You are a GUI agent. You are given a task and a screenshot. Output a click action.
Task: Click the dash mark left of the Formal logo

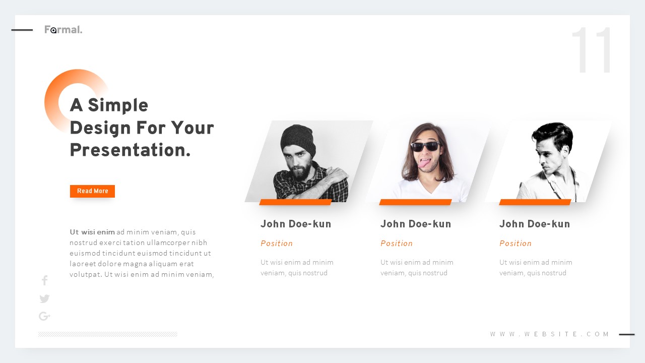(x=22, y=30)
